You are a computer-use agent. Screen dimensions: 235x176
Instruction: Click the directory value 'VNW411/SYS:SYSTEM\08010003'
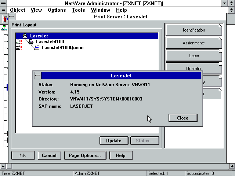(106, 99)
